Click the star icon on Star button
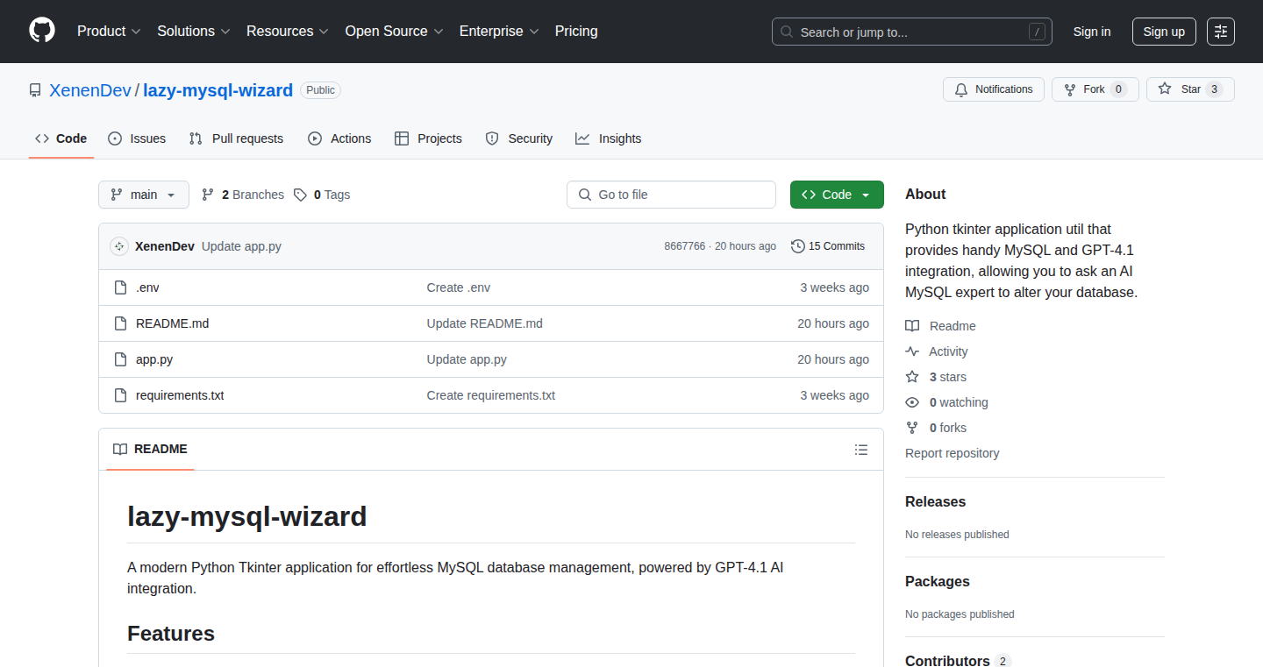This screenshot has width=1263, height=667. [1165, 89]
